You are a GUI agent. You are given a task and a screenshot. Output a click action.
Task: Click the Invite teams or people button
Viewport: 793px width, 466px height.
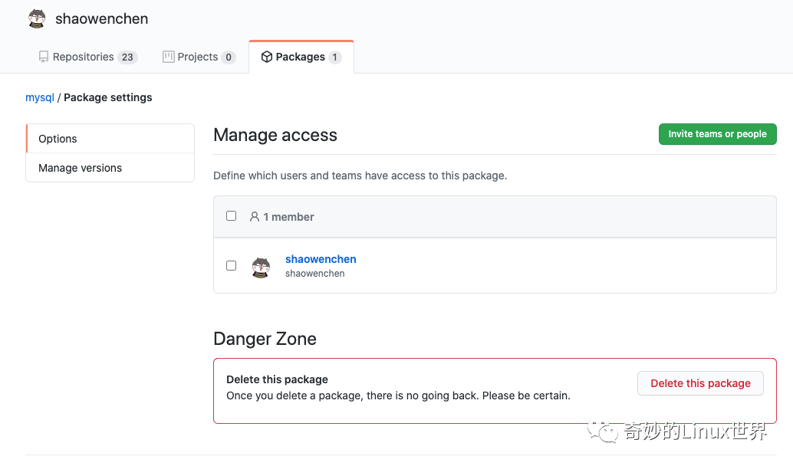click(716, 133)
